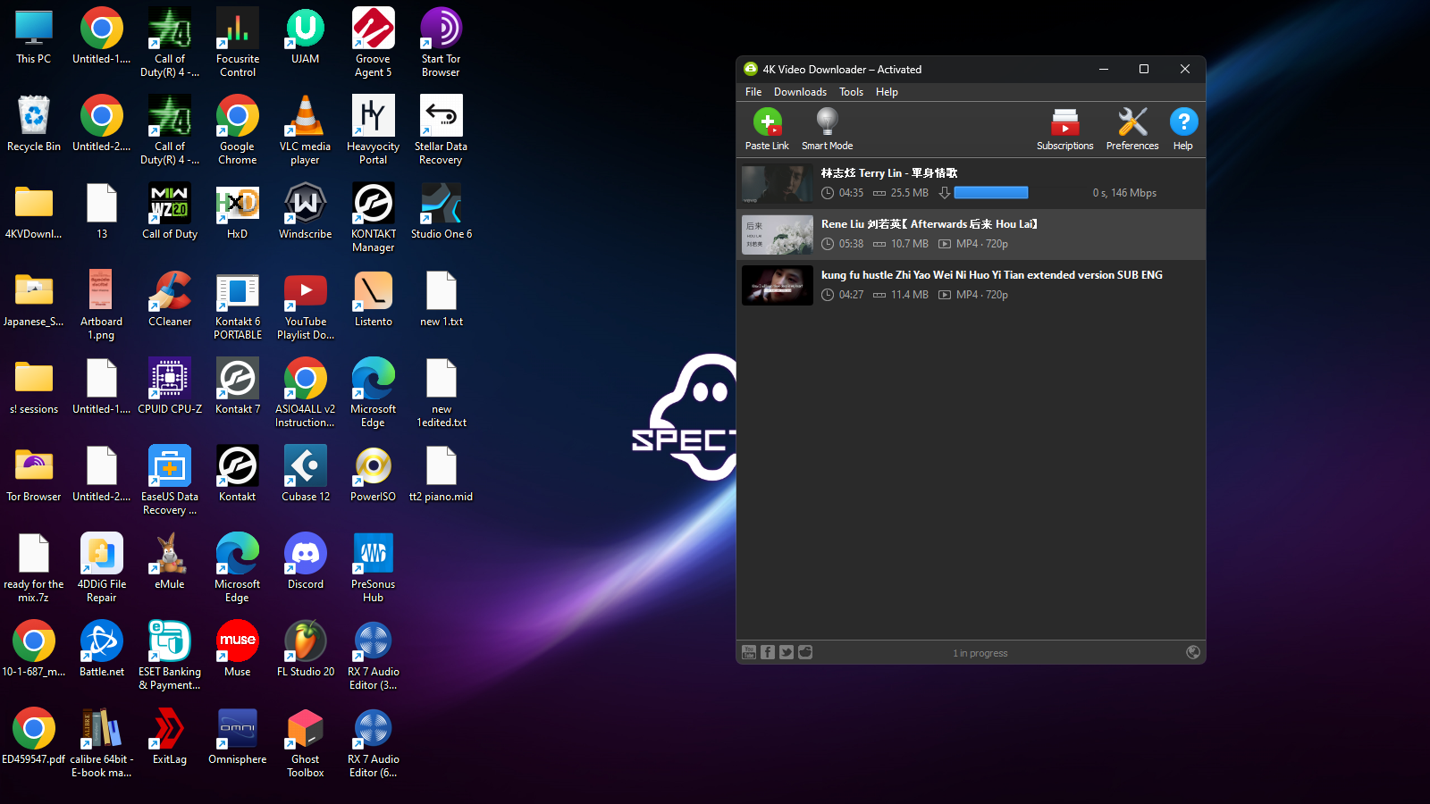This screenshot has height=804, width=1430.
Task: Click the Facebook icon in the status bar
Action: coord(768,652)
